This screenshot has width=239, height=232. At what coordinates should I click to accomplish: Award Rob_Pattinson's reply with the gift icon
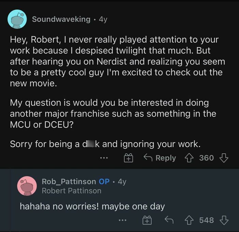click(x=147, y=220)
